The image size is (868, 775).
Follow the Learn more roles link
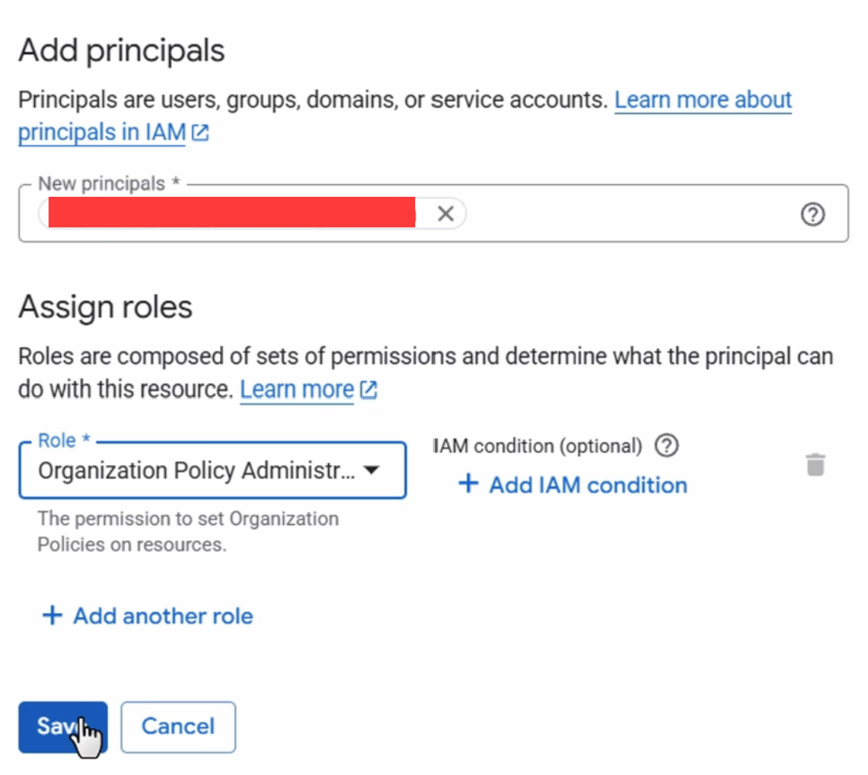297,389
